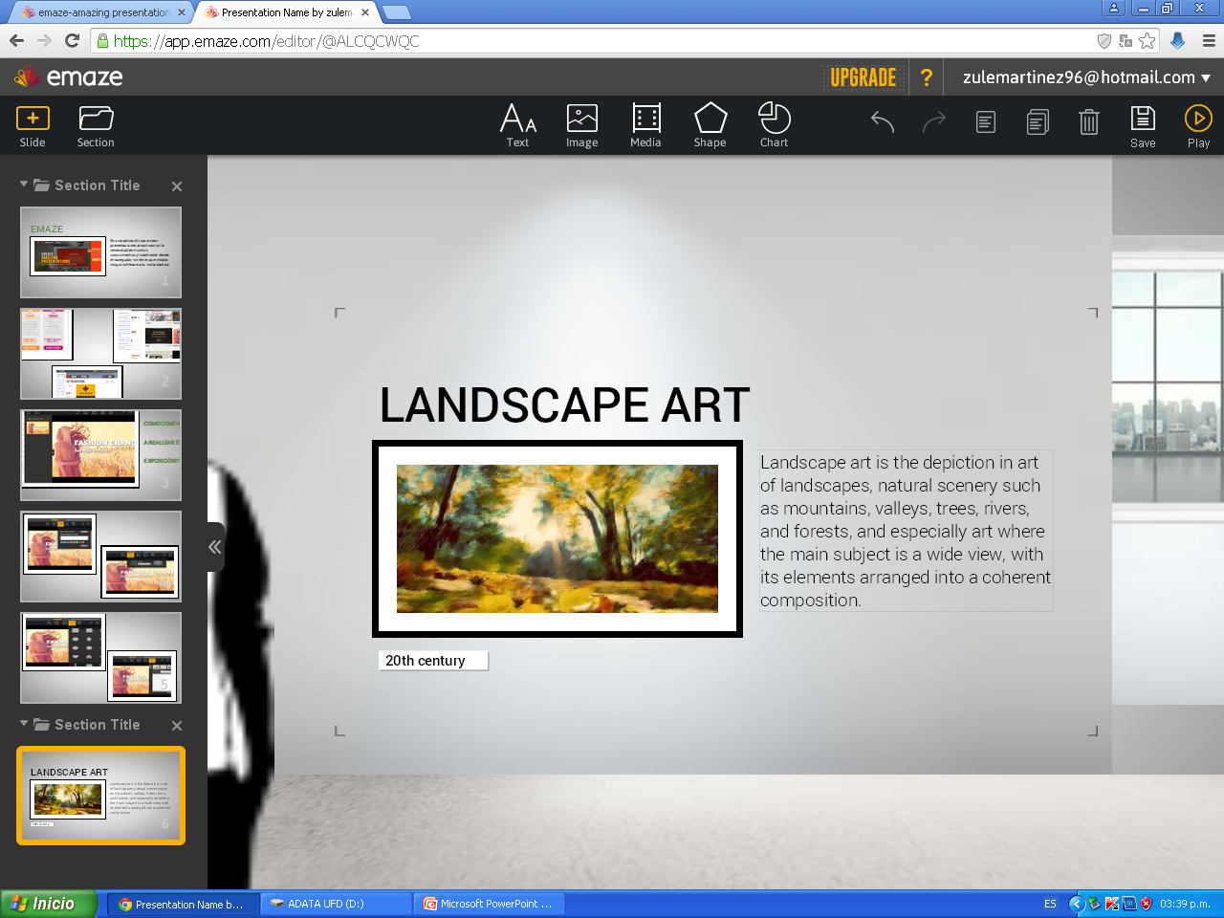Open the help question mark
Image resolution: width=1224 pixels, height=918 pixels.
tap(926, 77)
